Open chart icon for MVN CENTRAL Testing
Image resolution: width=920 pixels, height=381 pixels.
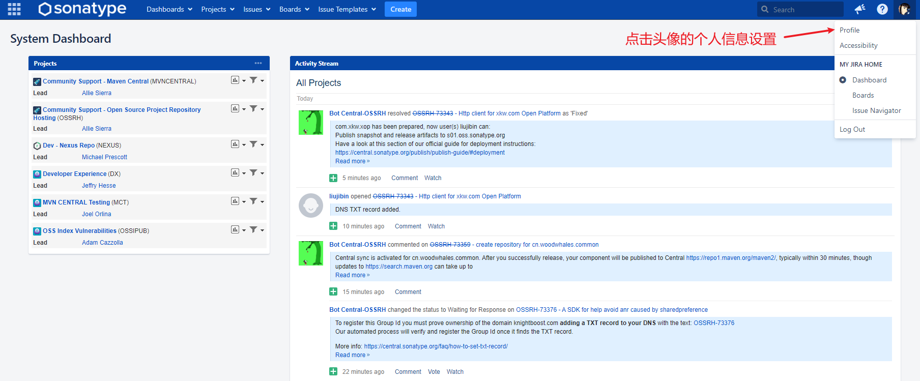coord(235,201)
